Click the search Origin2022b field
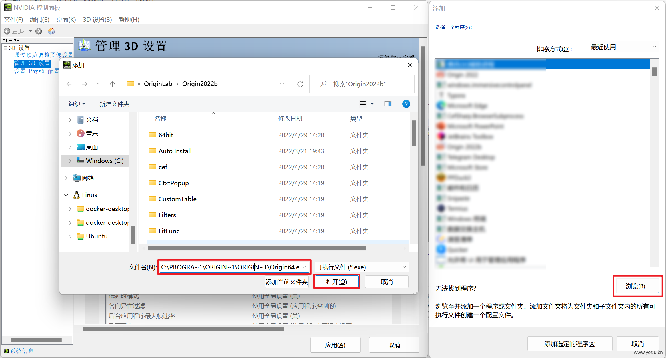The width and height of the screenshot is (666, 358). click(x=364, y=84)
